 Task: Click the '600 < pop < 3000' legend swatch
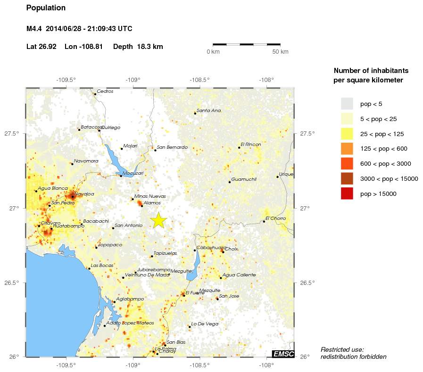pos(347,163)
